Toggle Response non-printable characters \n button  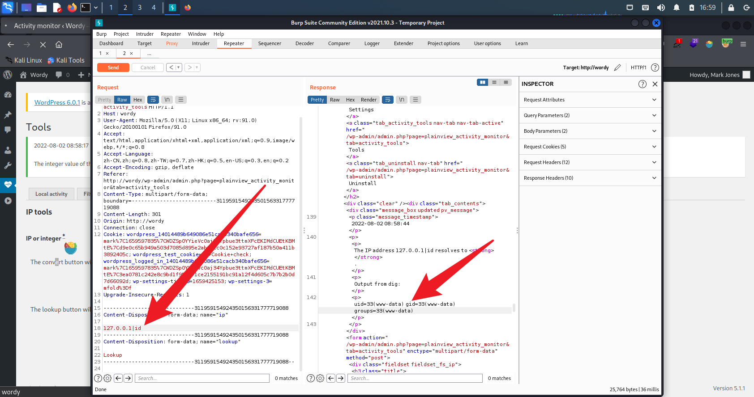[402, 100]
